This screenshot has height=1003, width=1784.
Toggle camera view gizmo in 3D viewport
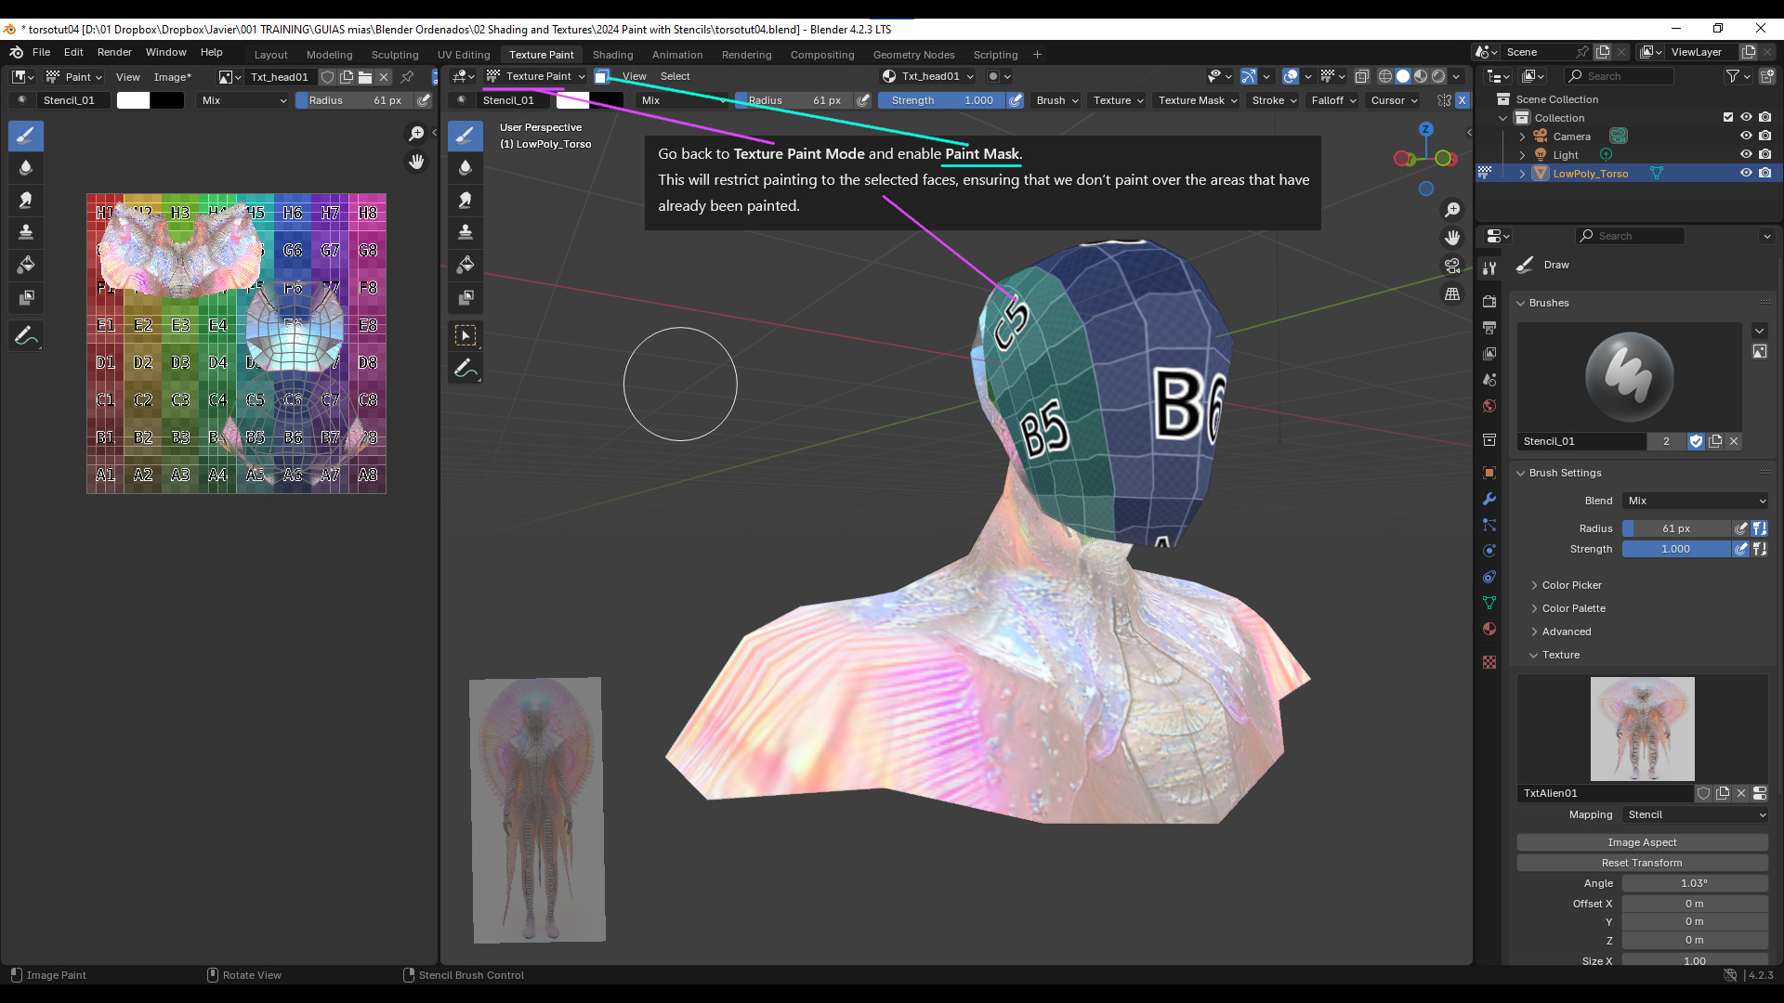tap(1452, 266)
